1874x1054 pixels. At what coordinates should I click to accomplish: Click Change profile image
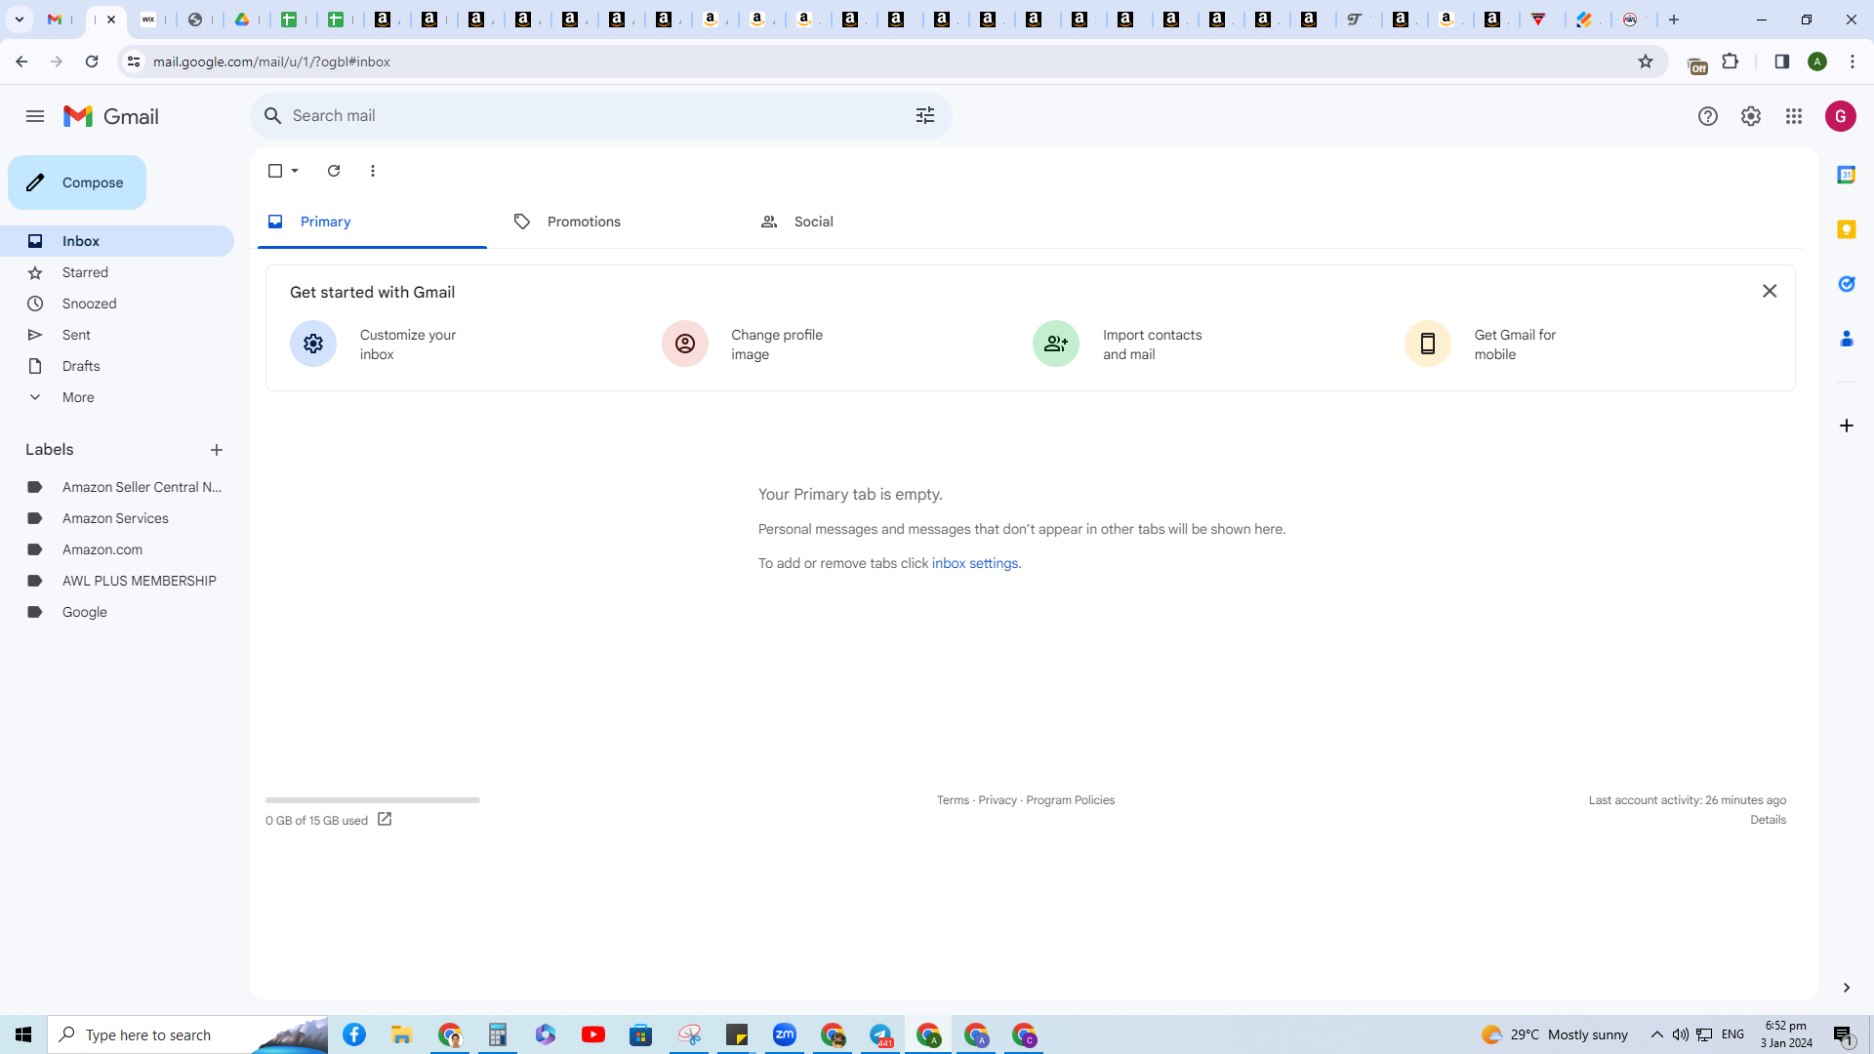click(742, 344)
